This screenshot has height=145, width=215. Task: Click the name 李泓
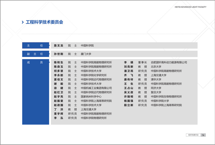point(59,118)
